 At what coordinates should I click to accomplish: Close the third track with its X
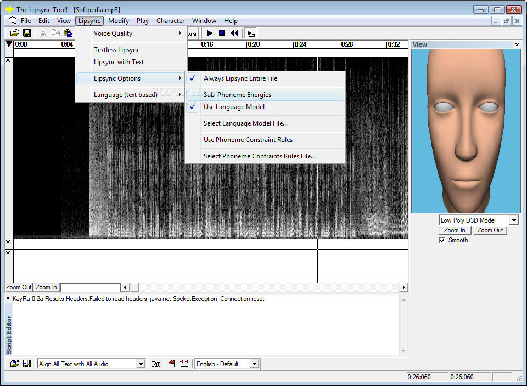(8, 253)
